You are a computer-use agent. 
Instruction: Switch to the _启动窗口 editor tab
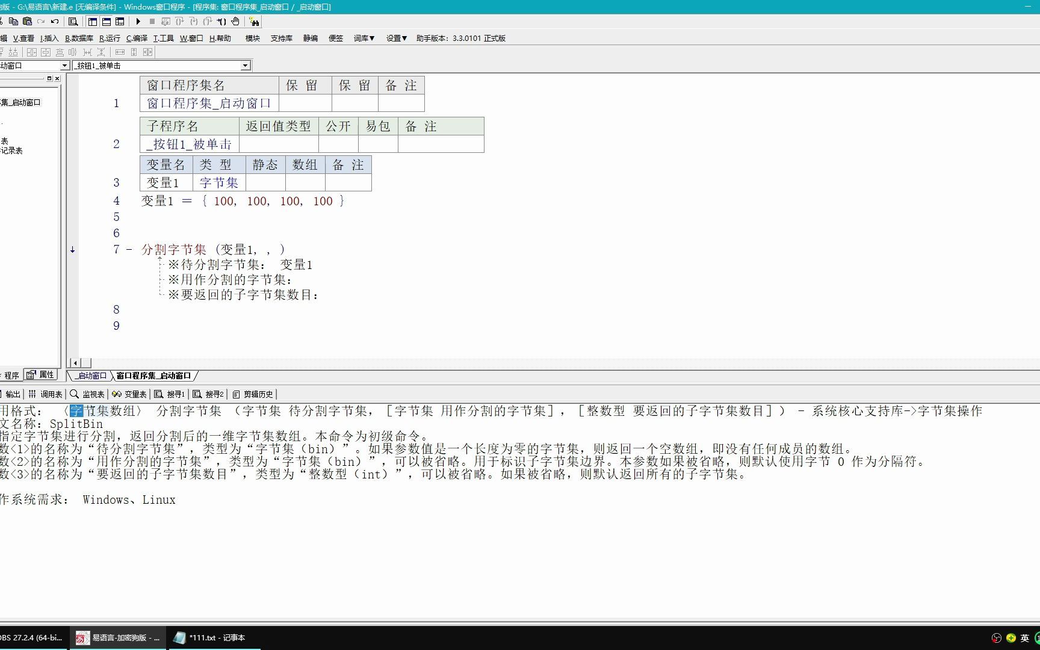coord(91,376)
